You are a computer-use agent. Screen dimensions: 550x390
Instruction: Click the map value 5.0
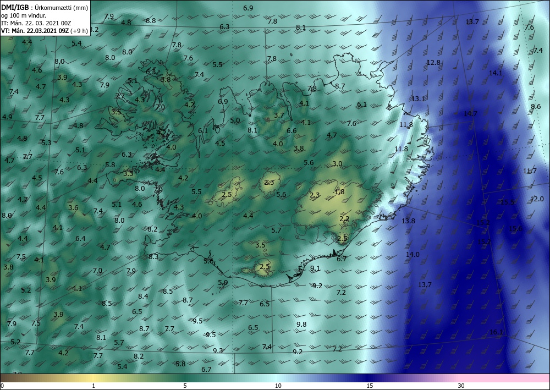point(235,120)
